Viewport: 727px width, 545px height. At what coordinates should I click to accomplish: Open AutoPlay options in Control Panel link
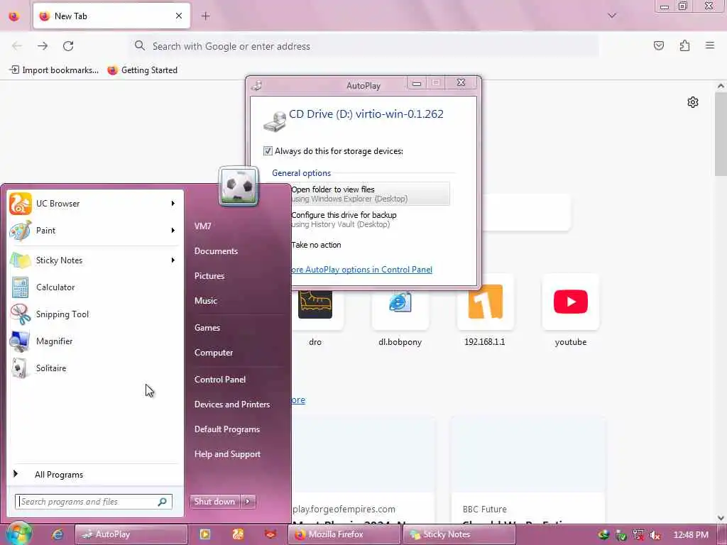pos(361,270)
